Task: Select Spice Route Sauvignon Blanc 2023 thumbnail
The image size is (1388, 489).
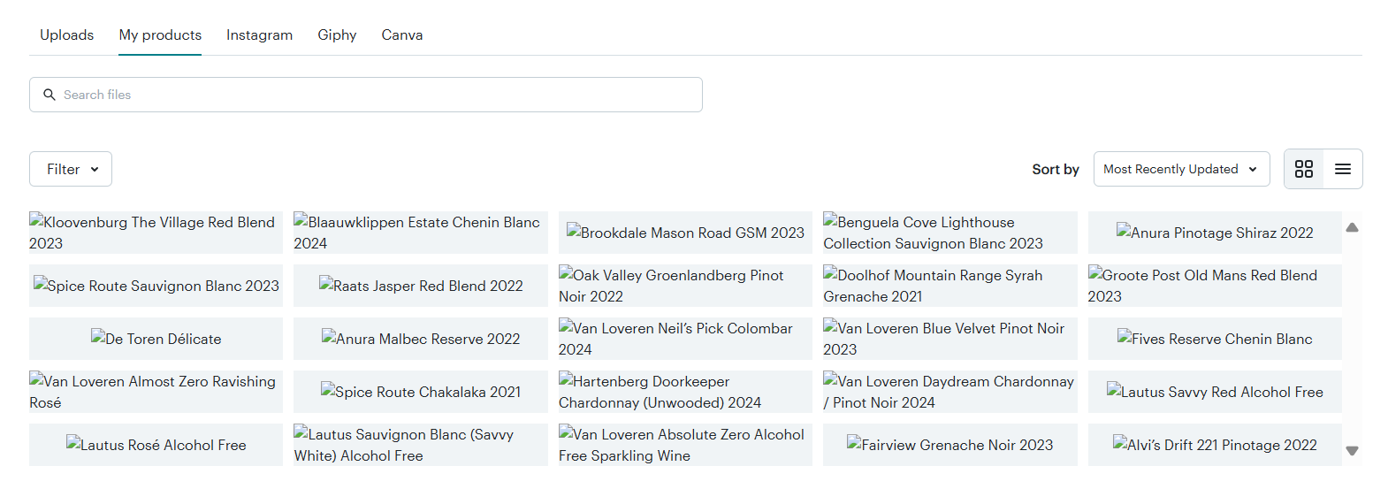Action: tap(156, 286)
